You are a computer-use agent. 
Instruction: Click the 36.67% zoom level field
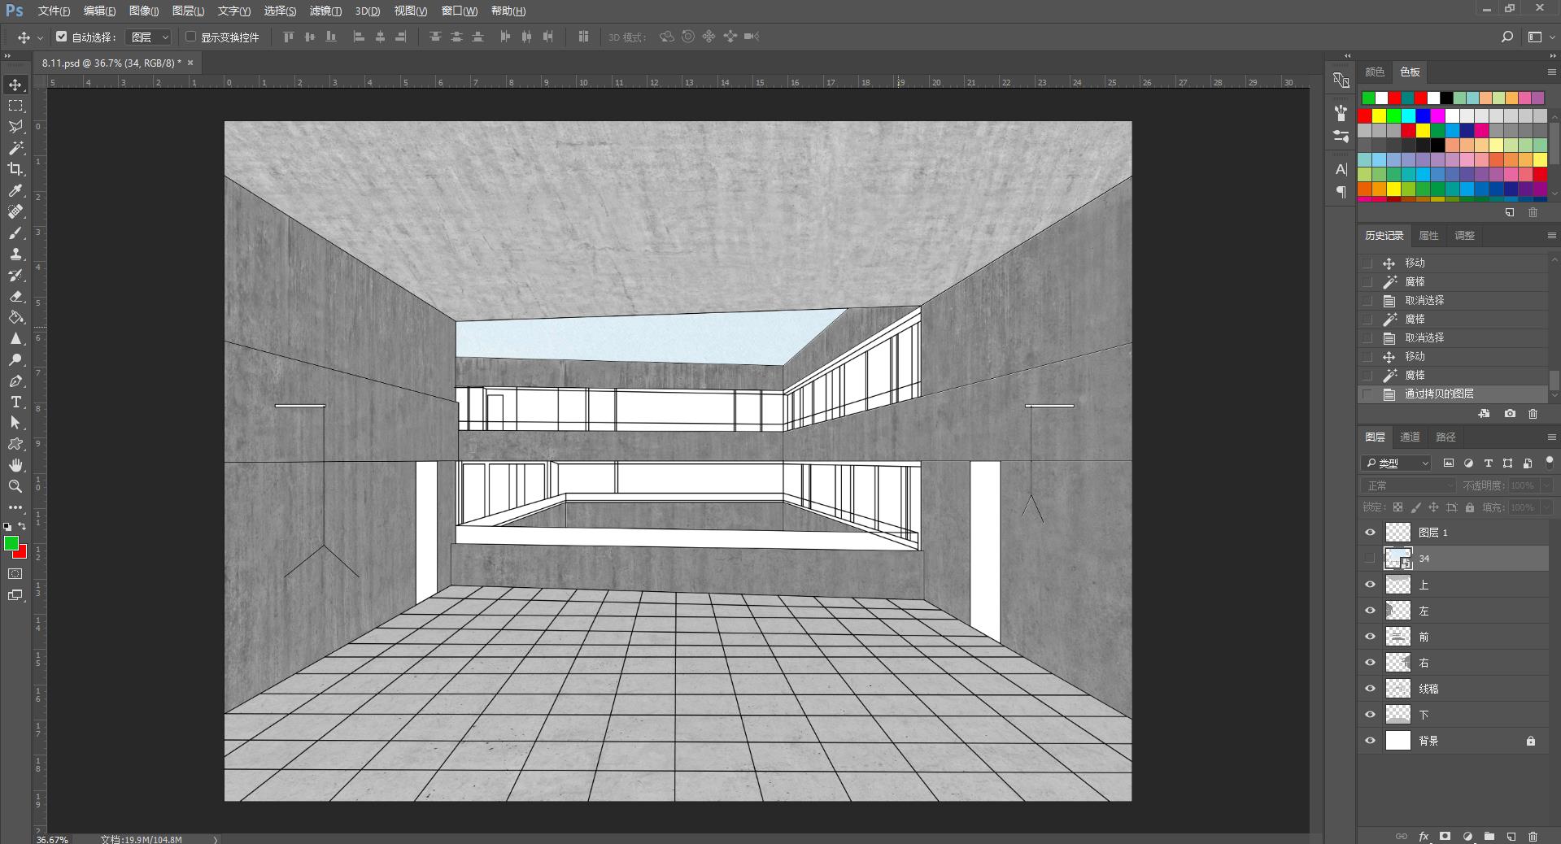point(53,839)
